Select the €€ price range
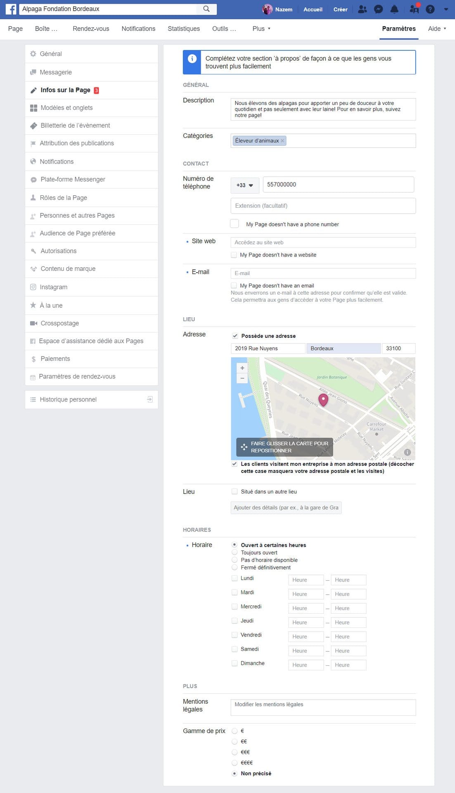This screenshot has height=793, width=455. (x=235, y=741)
